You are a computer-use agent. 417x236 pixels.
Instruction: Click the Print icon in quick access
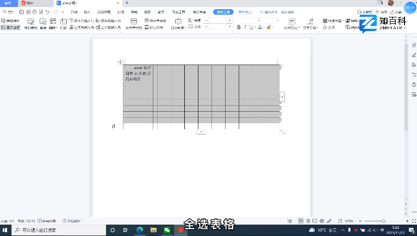coord(35,12)
